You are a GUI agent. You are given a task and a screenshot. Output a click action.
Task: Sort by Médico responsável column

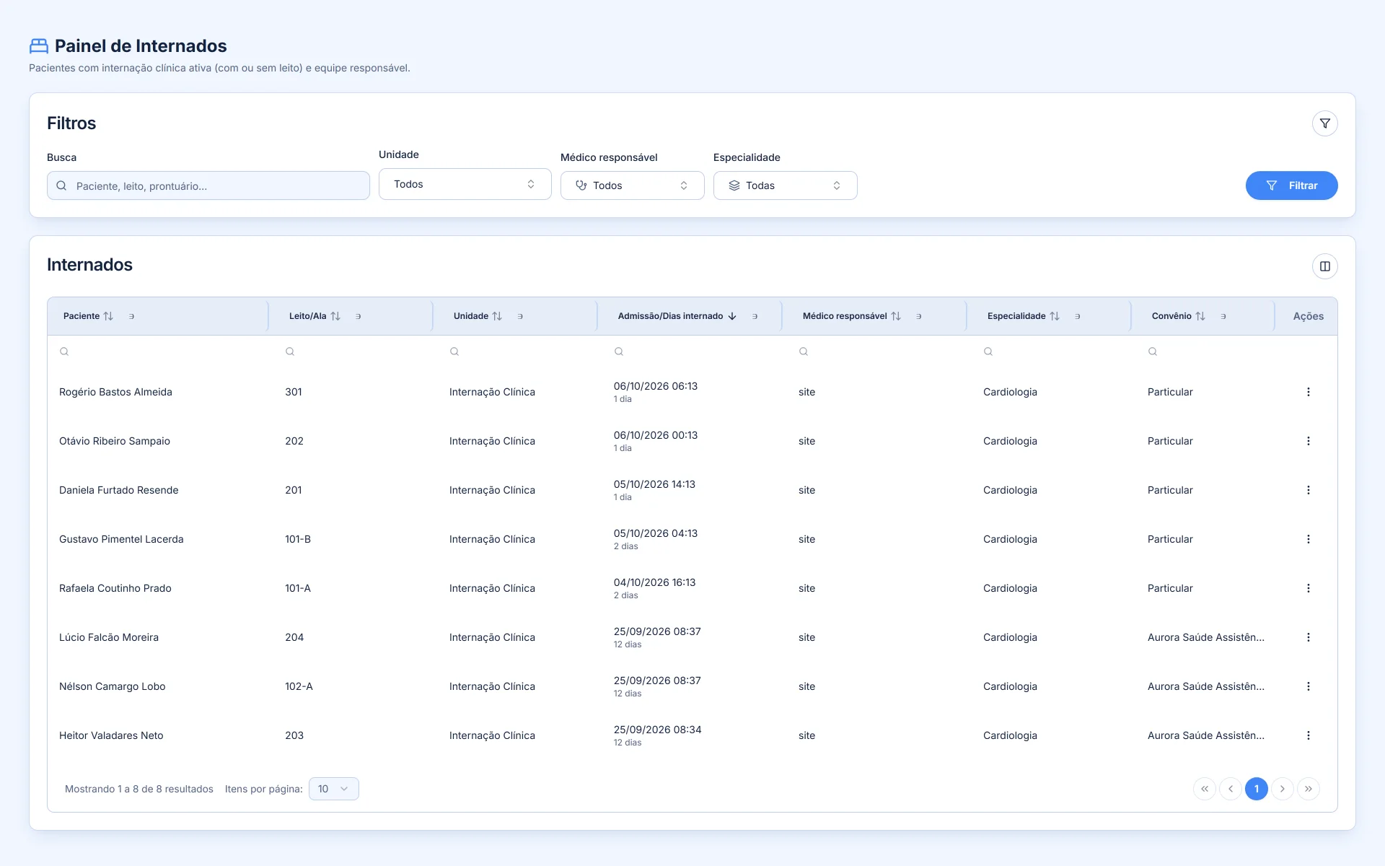[896, 316]
